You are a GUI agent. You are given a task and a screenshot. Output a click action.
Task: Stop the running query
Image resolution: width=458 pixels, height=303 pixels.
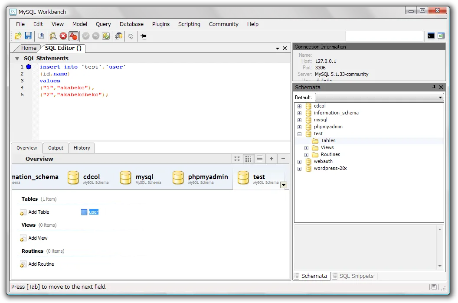[x=63, y=36]
